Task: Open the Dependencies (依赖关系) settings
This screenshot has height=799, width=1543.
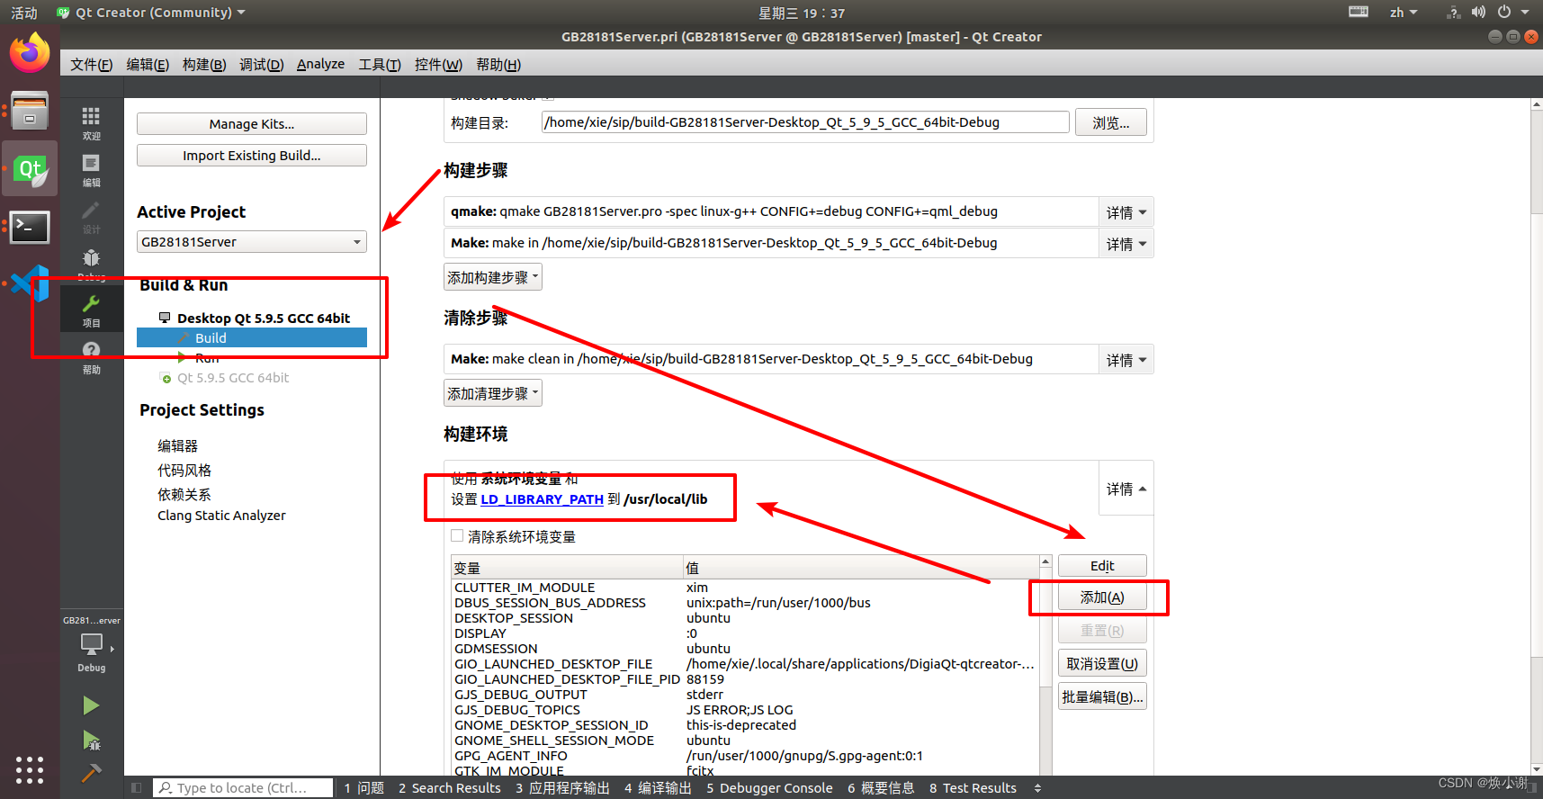Action: 184,494
